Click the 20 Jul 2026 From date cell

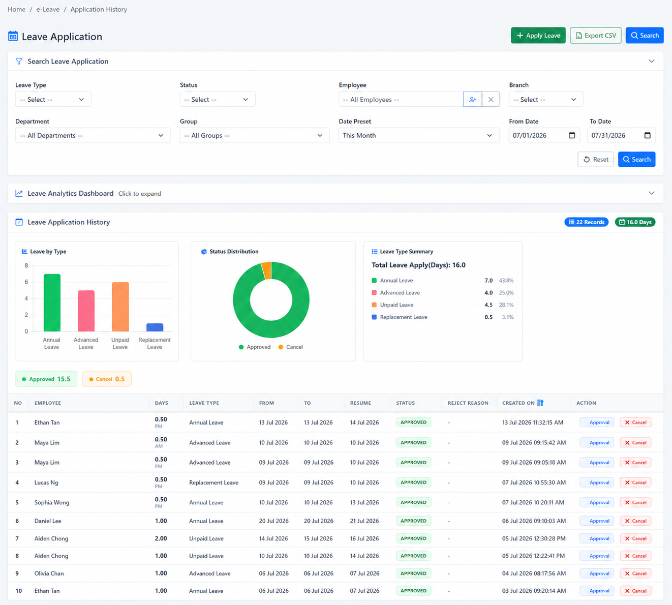[273, 521]
